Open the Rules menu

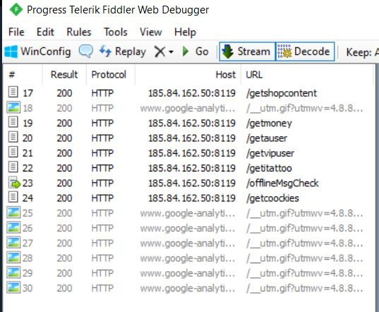[x=79, y=32]
